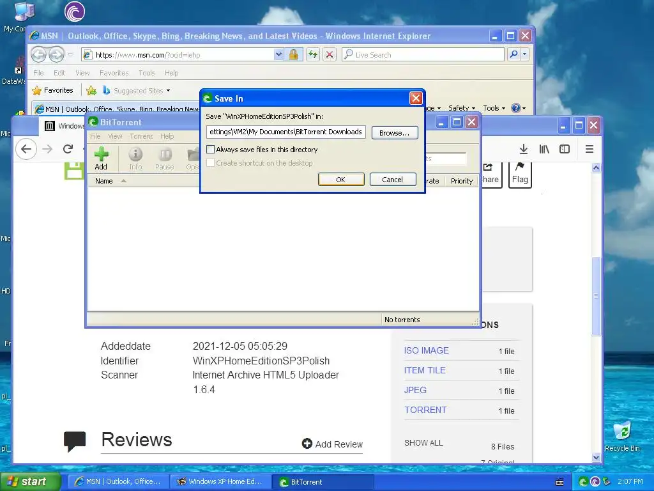The height and width of the screenshot is (491, 654).
Task: Click the IE refresh arrows icon
Action: point(313,54)
